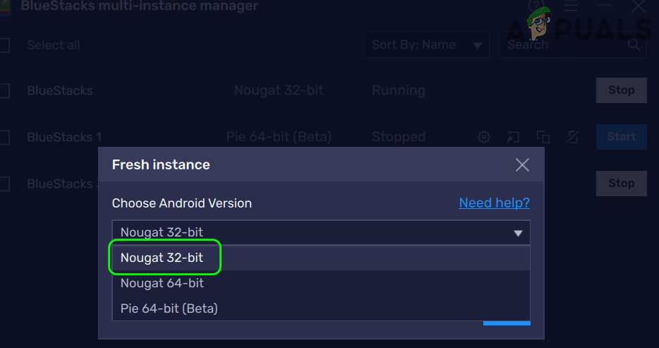Click into the Search instances field
659x348 pixels.
(x=561, y=45)
